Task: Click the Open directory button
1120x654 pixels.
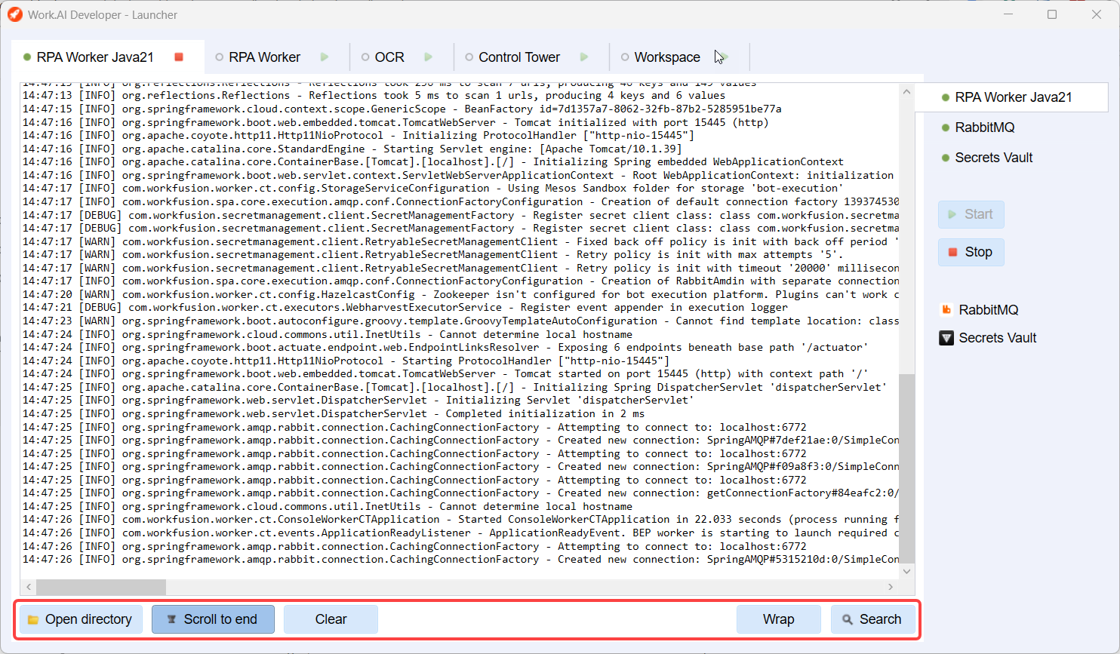Action: (x=81, y=619)
